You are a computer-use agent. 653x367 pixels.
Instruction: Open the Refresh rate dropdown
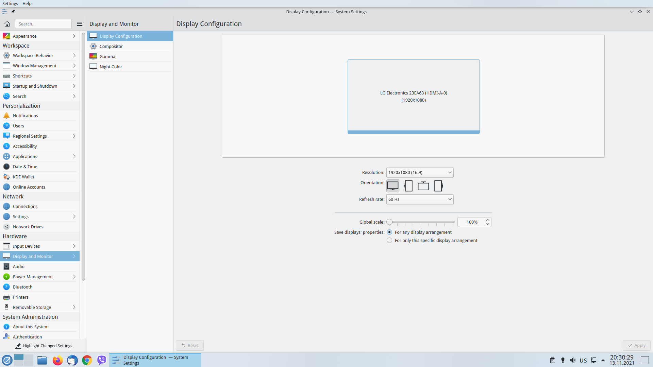click(420, 199)
